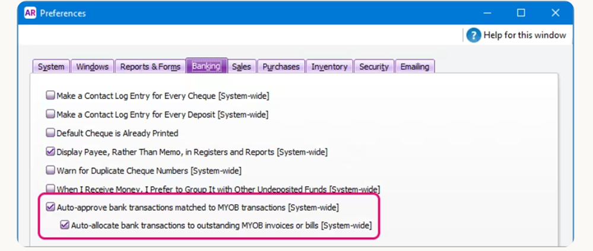
Task: Tick Default Cheque is Already Printed
Action: click(50, 134)
